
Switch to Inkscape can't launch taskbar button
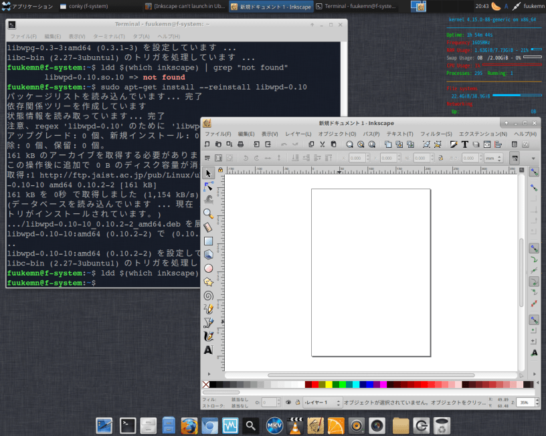pyautogui.click(x=185, y=6)
